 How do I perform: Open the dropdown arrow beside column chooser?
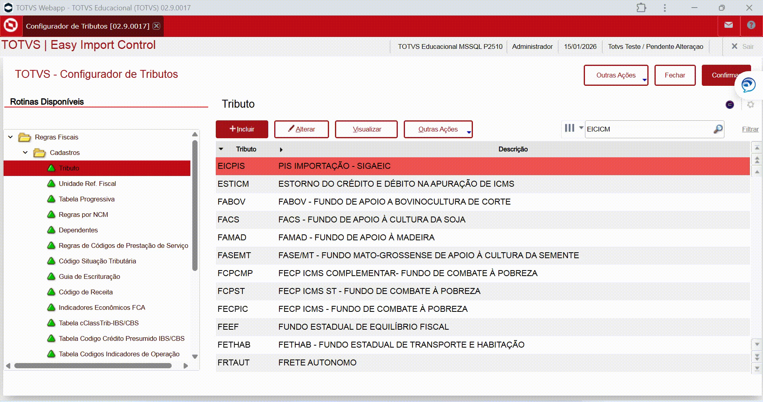[x=581, y=128]
